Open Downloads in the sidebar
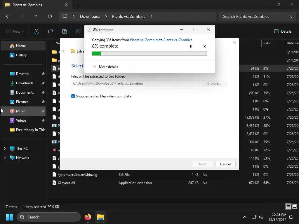Image resolution: width=299 pixels, height=224 pixels. click(23, 83)
